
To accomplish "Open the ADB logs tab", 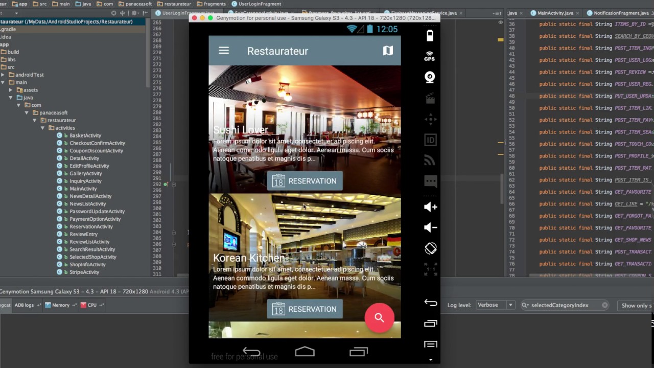I will [x=28, y=305].
